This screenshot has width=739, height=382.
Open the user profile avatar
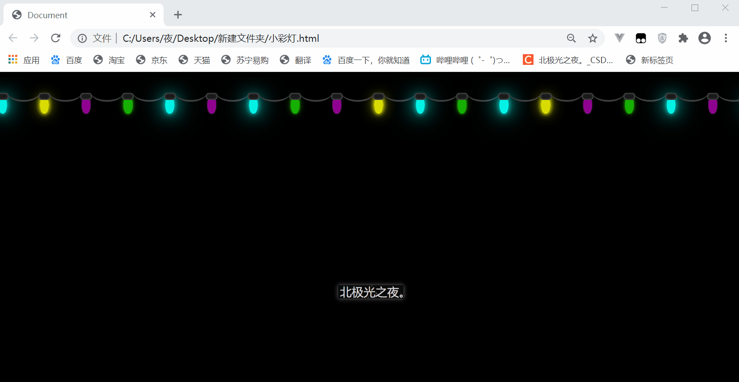[704, 38]
